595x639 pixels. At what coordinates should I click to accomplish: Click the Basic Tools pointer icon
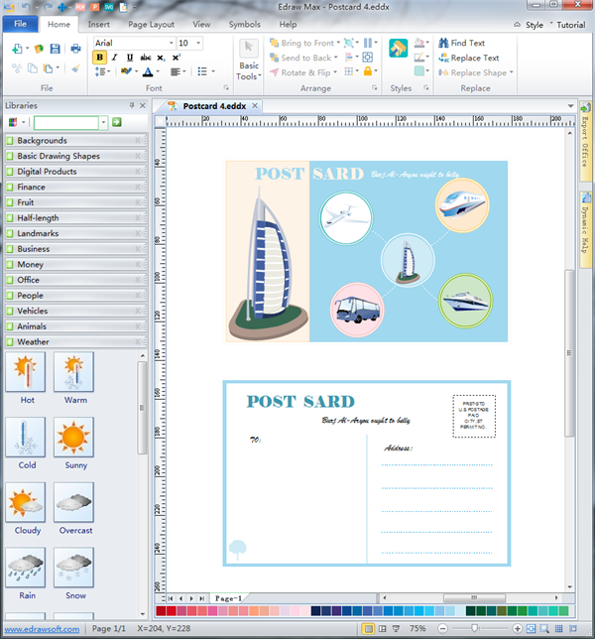pos(249,50)
